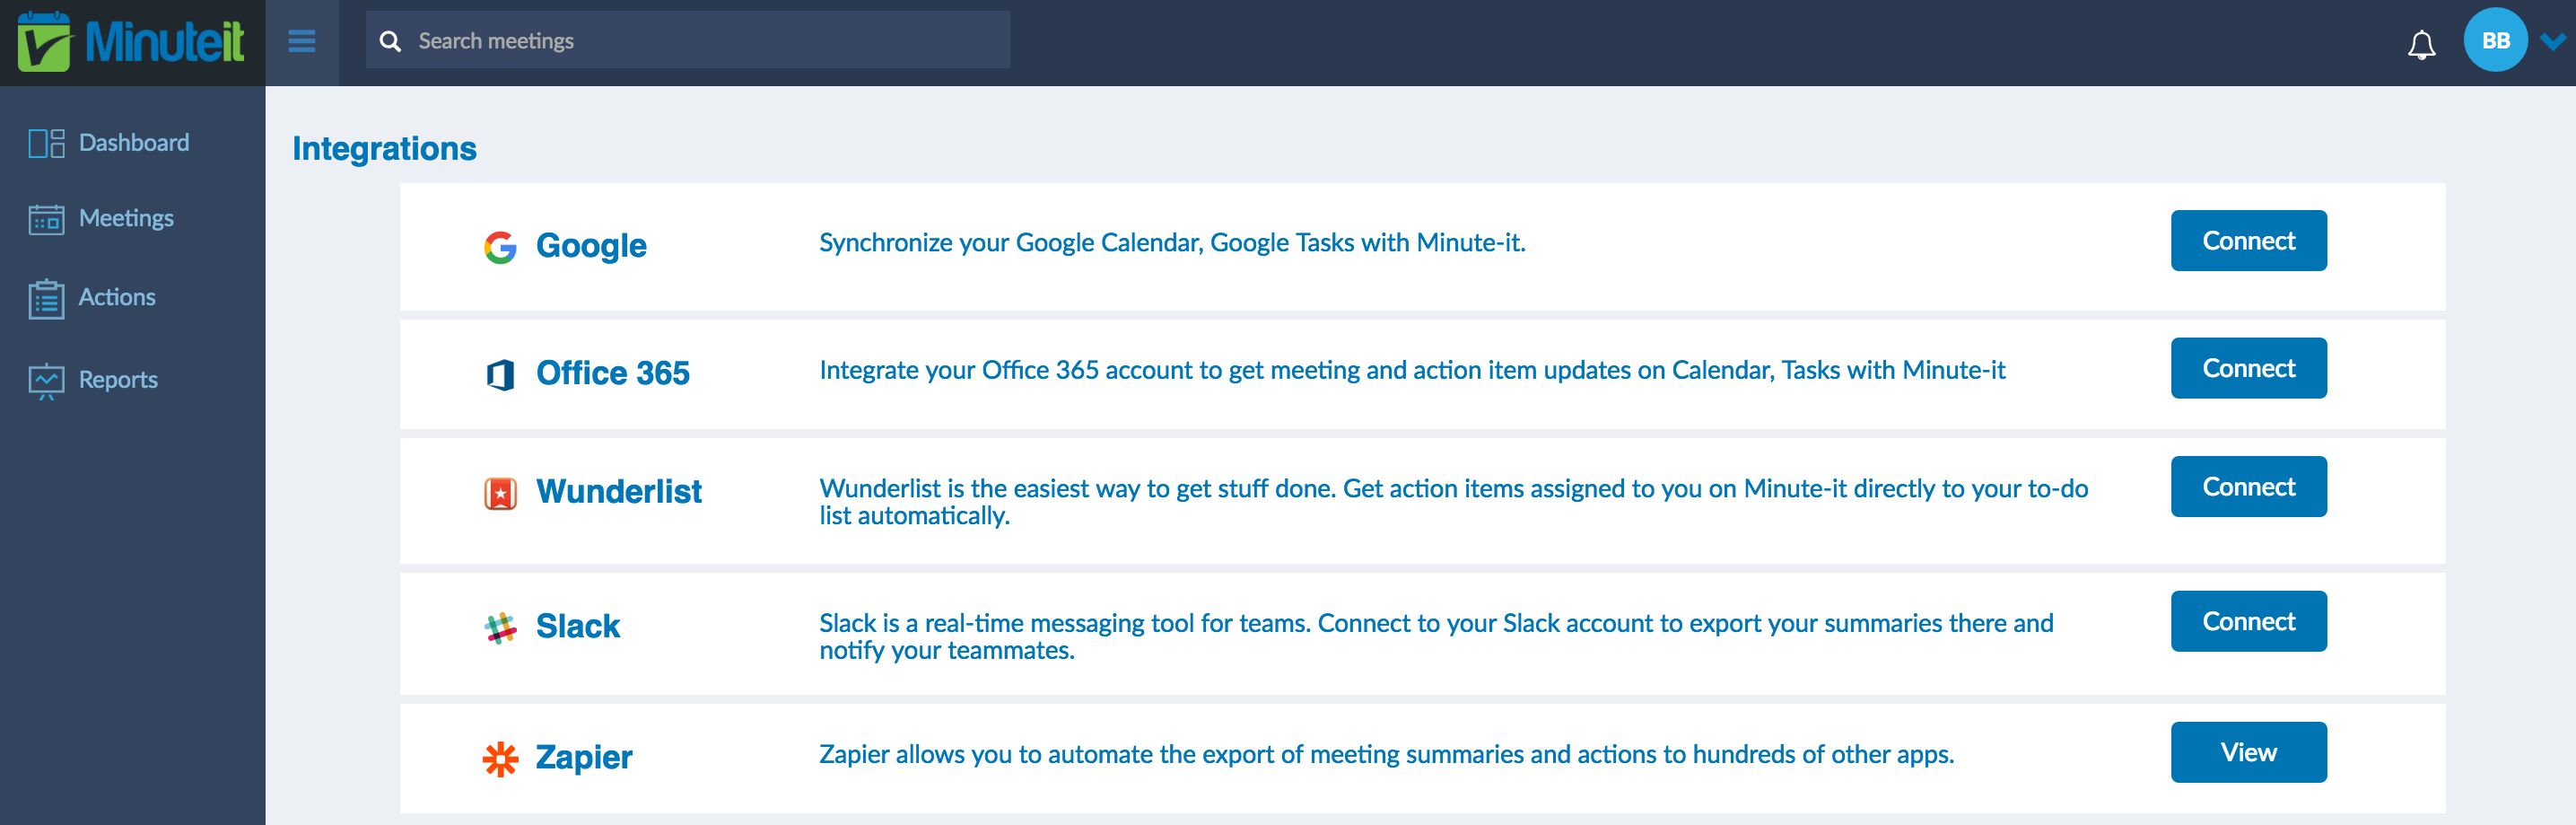Connect the Google integration

point(2248,241)
